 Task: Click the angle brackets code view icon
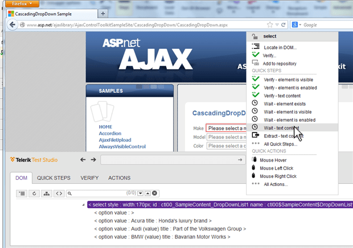(x=59, y=193)
